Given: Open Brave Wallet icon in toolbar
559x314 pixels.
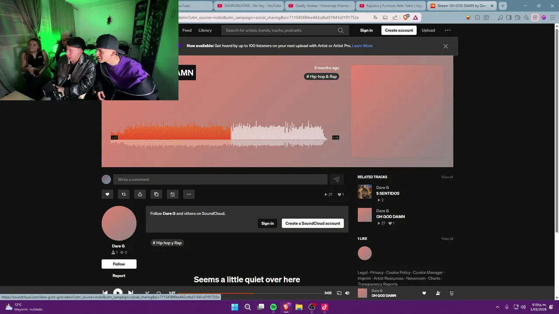Looking at the screenshot, I should (x=518, y=17).
